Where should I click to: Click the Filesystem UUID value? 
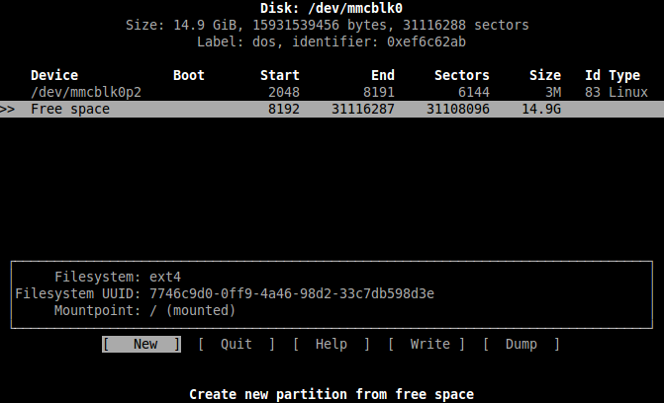click(292, 294)
